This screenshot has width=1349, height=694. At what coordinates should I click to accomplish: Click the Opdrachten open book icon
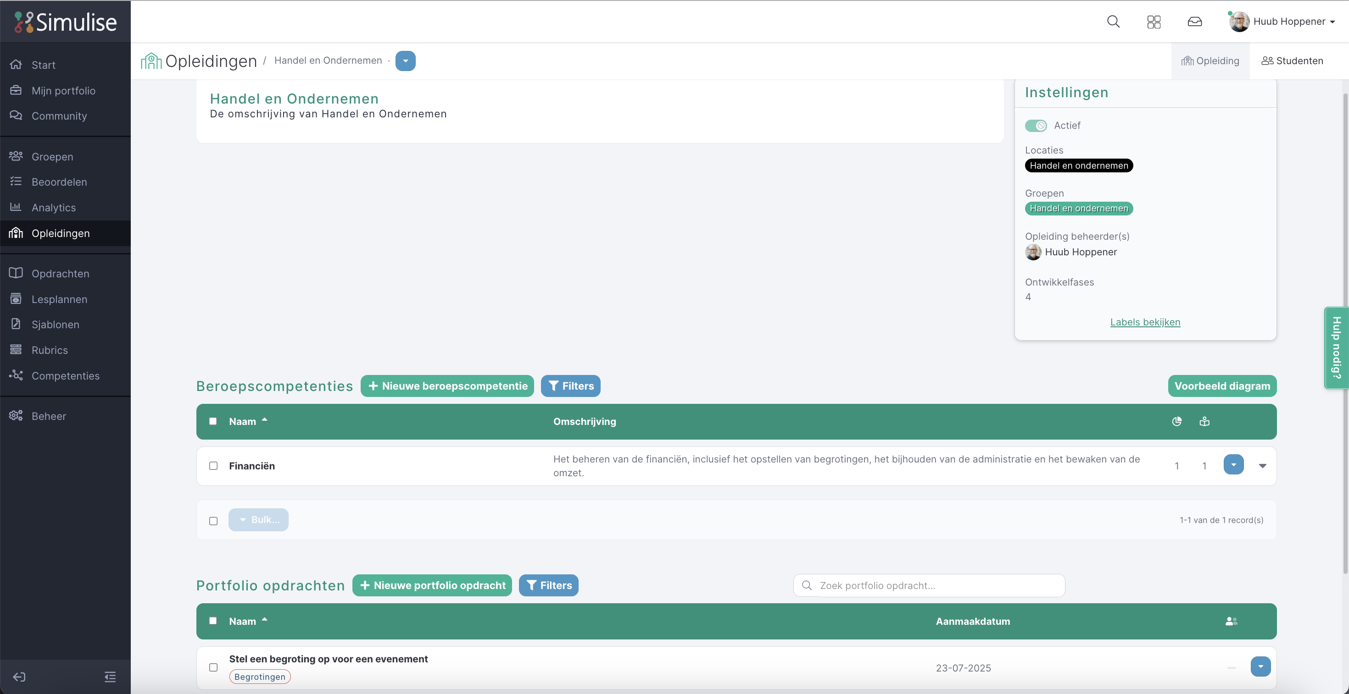[x=16, y=273]
